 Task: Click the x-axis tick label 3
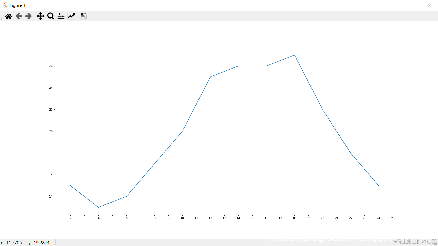[84, 218]
